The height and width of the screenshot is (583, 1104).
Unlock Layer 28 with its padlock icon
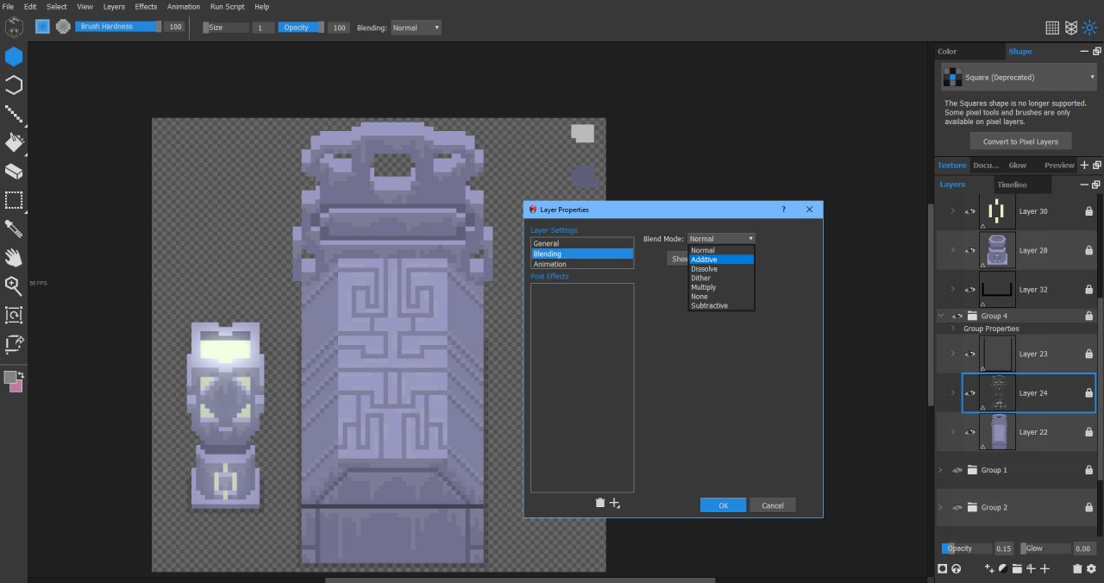1088,250
